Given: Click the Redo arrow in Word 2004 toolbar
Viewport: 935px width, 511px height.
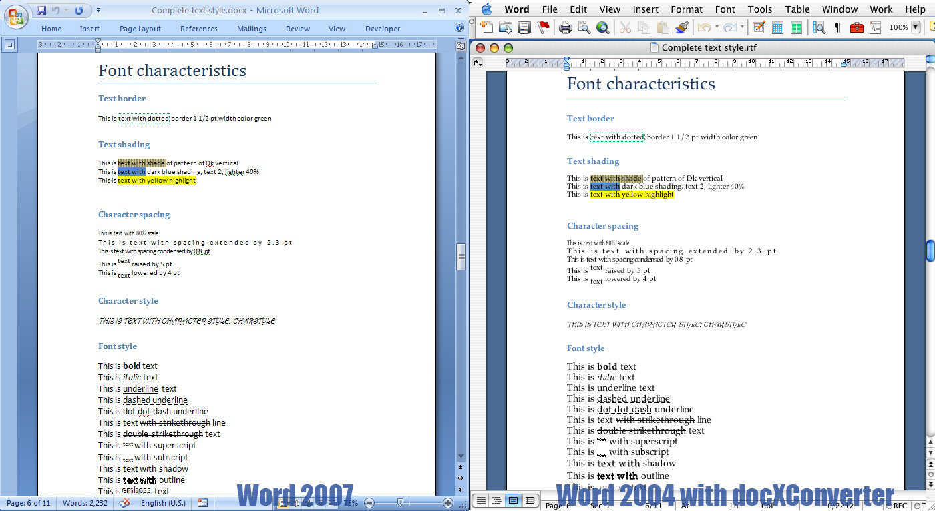Looking at the screenshot, I should pyautogui.click(x=730, y=27).
